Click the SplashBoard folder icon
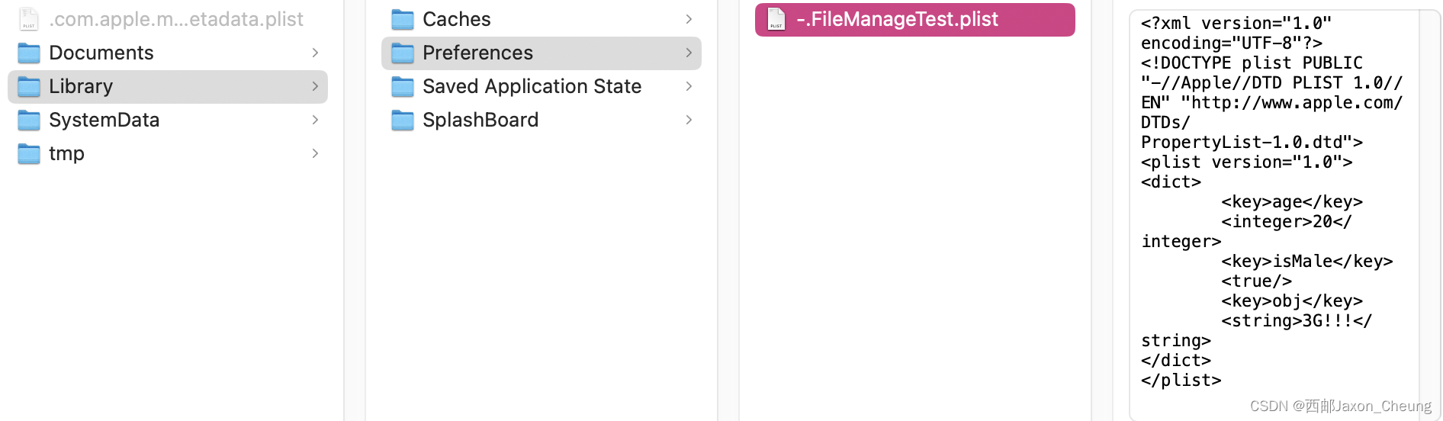Viewport: 1443px width, 421px height. tap(403, 121)
